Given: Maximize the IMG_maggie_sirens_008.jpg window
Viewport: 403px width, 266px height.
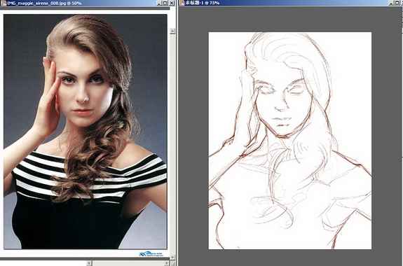Looking at the screenshot, I should click(x=165, y=3).
